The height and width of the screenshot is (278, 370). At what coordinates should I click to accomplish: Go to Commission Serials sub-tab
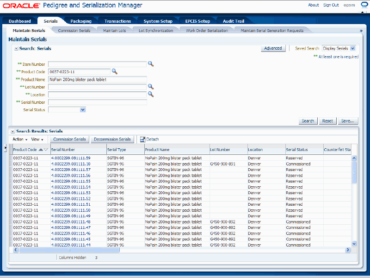click(74, 31)
